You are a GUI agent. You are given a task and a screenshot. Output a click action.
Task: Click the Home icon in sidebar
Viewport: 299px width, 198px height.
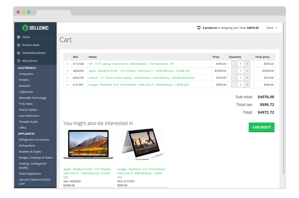pos(18,37)
